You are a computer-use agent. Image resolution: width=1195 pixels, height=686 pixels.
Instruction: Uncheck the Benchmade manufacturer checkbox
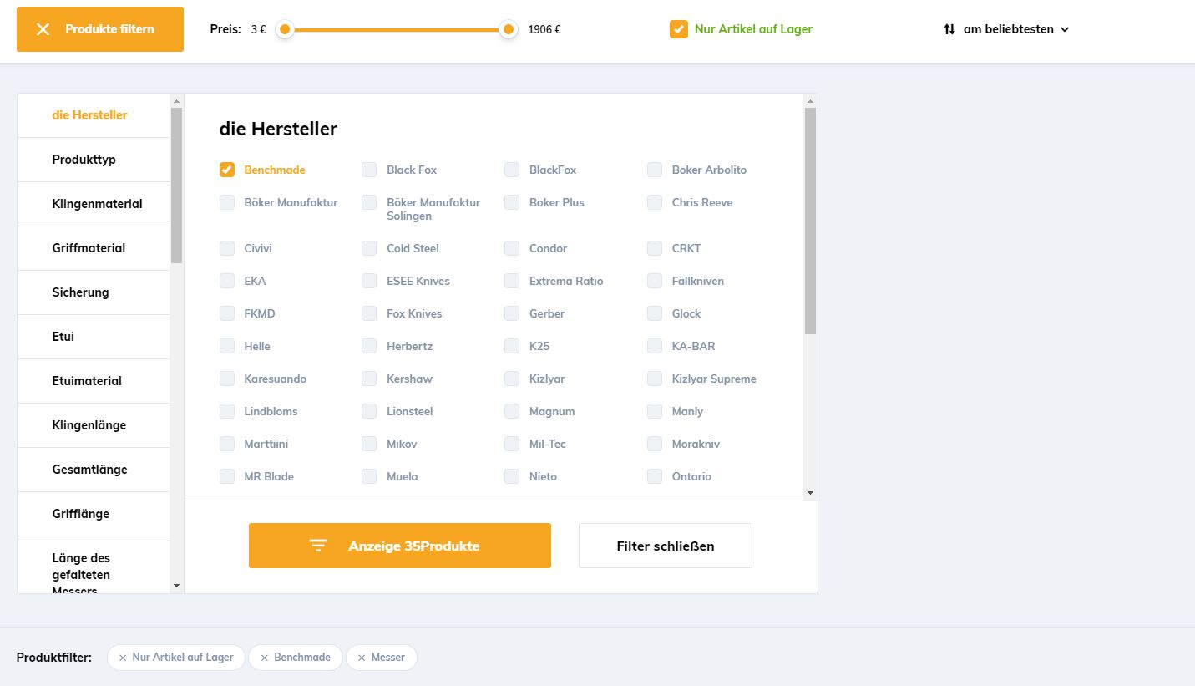[x=227, y=170]
